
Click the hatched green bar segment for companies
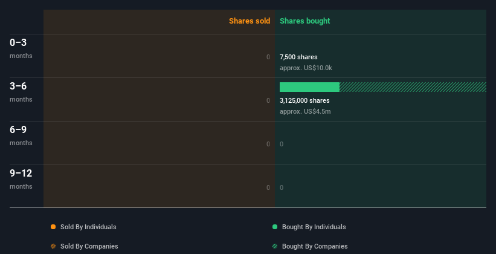point(413,87)
